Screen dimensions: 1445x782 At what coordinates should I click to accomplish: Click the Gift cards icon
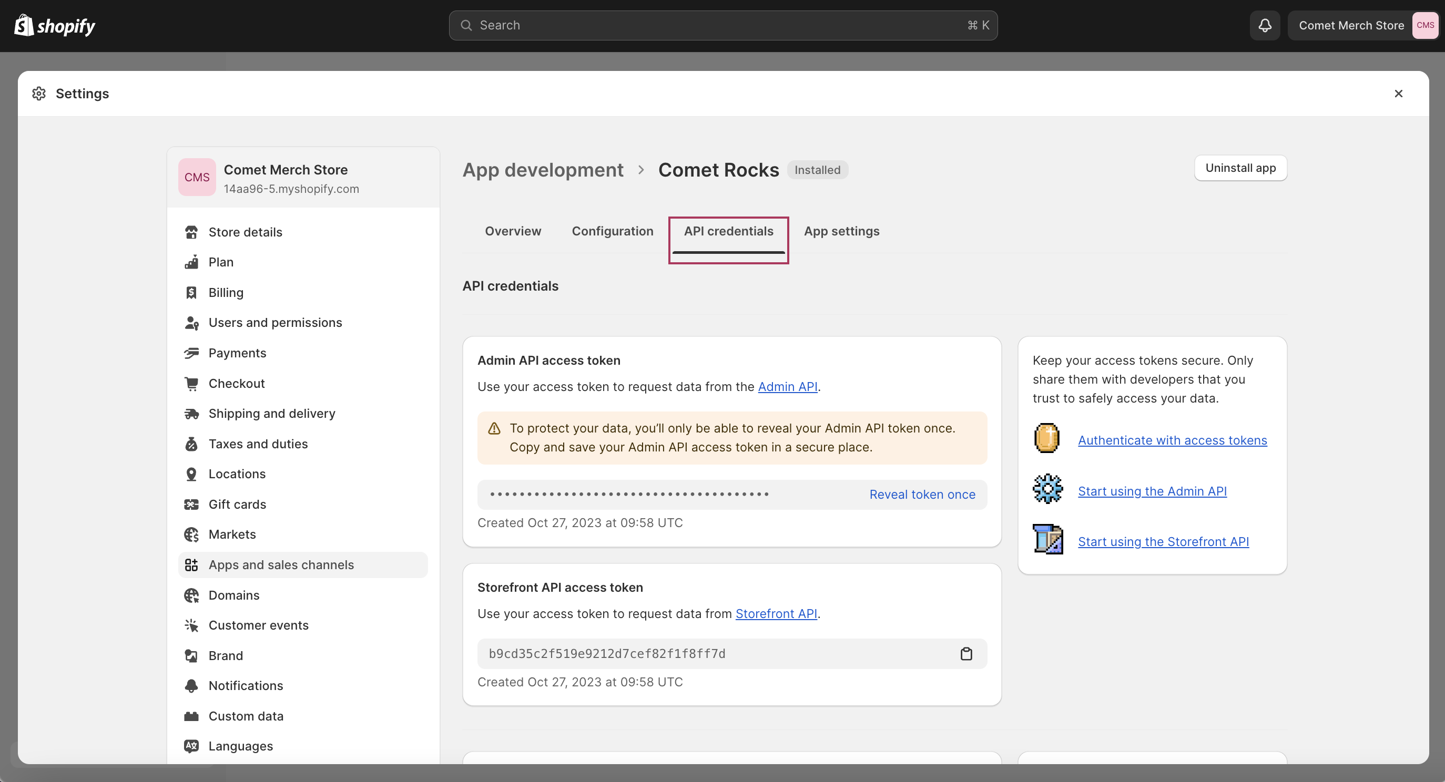pos(191,505)
